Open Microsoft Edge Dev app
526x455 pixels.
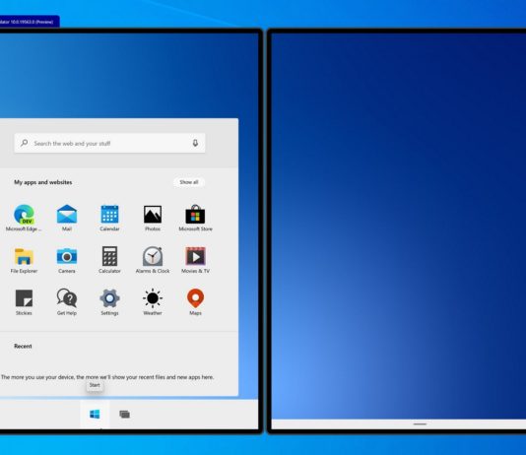tap(24, 218)
